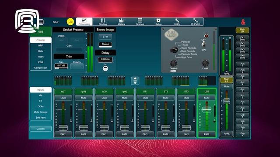The width and height of the screenshot is (280, 157).
Task: Click PAFL on the Main LR master strip
Action: pyautogui.click(x=227, y=134)
